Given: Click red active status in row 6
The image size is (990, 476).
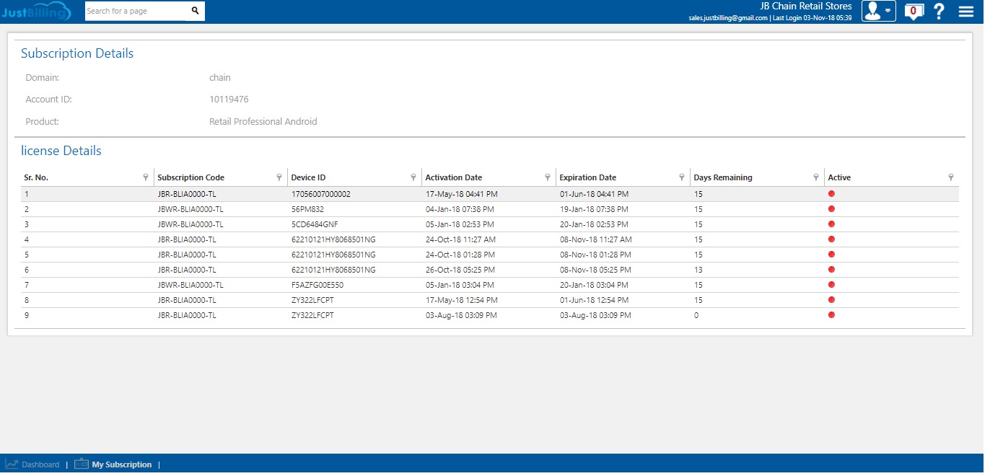Looking at the screenshot, I should (831, 269).
